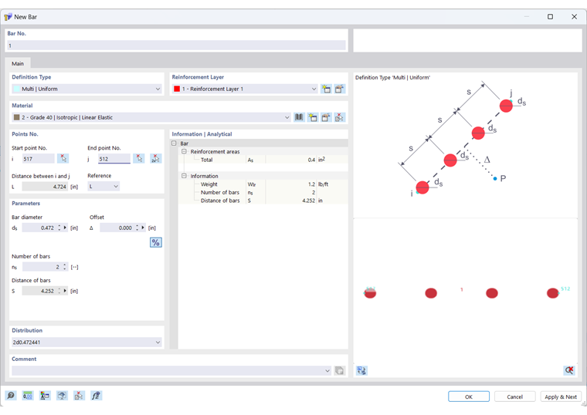Screen dimensions: 587x415
Task: Open the distance of bars arrow menu
Action: [x=65, y=291]
